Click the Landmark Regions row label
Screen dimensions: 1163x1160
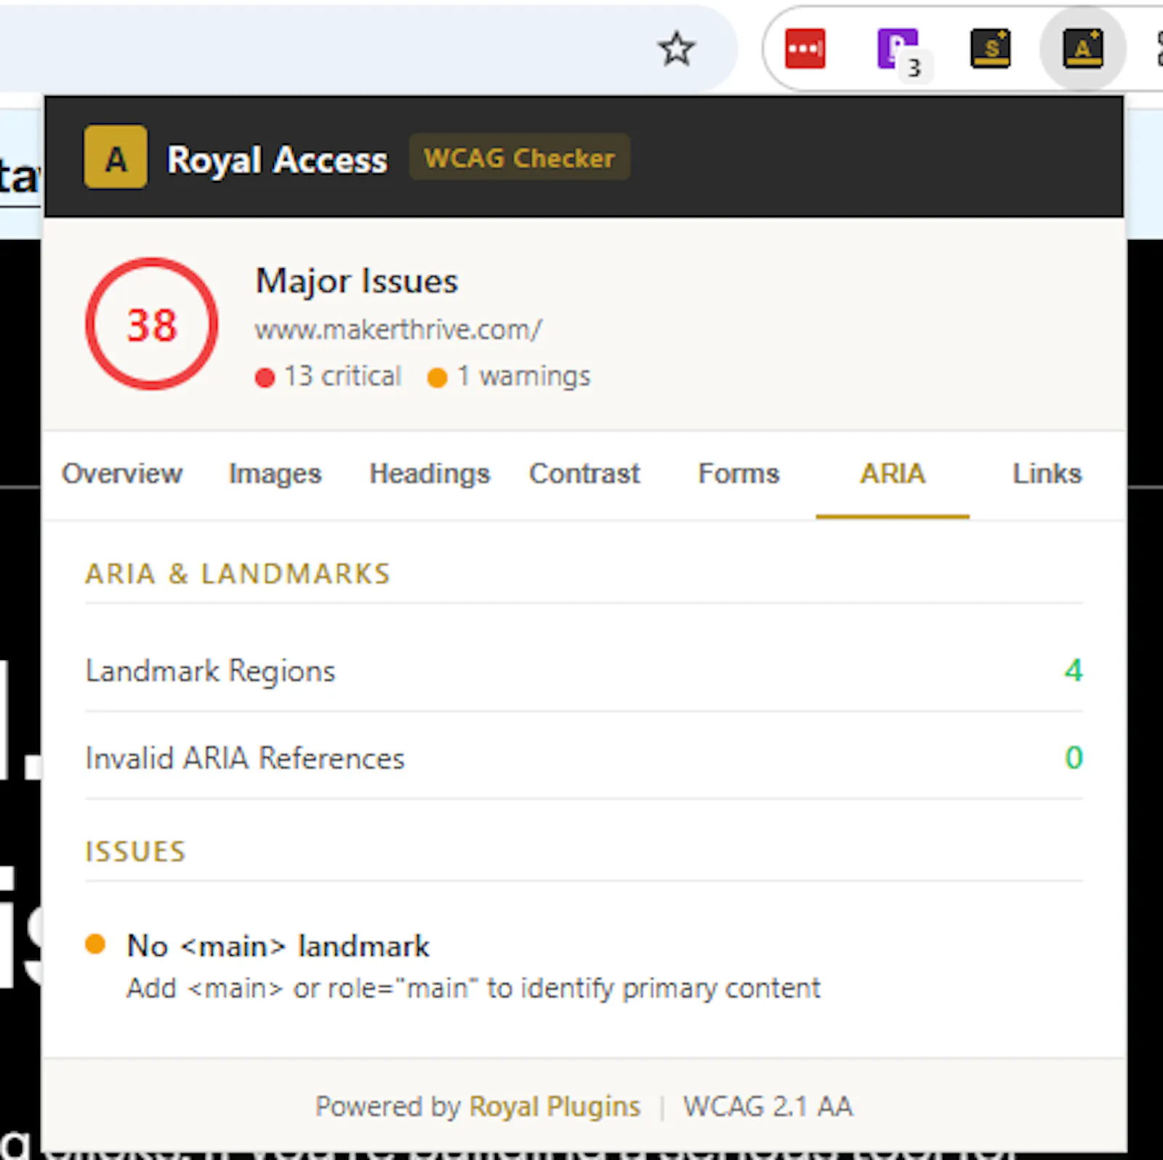click(x=210, y=671)
